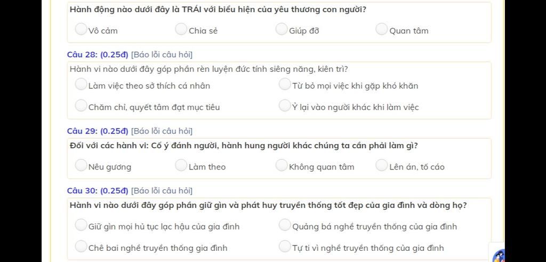
Task: Select 'Từ bỏ mọi việc khi gặp khó khăn'
Action: [285, 84]
